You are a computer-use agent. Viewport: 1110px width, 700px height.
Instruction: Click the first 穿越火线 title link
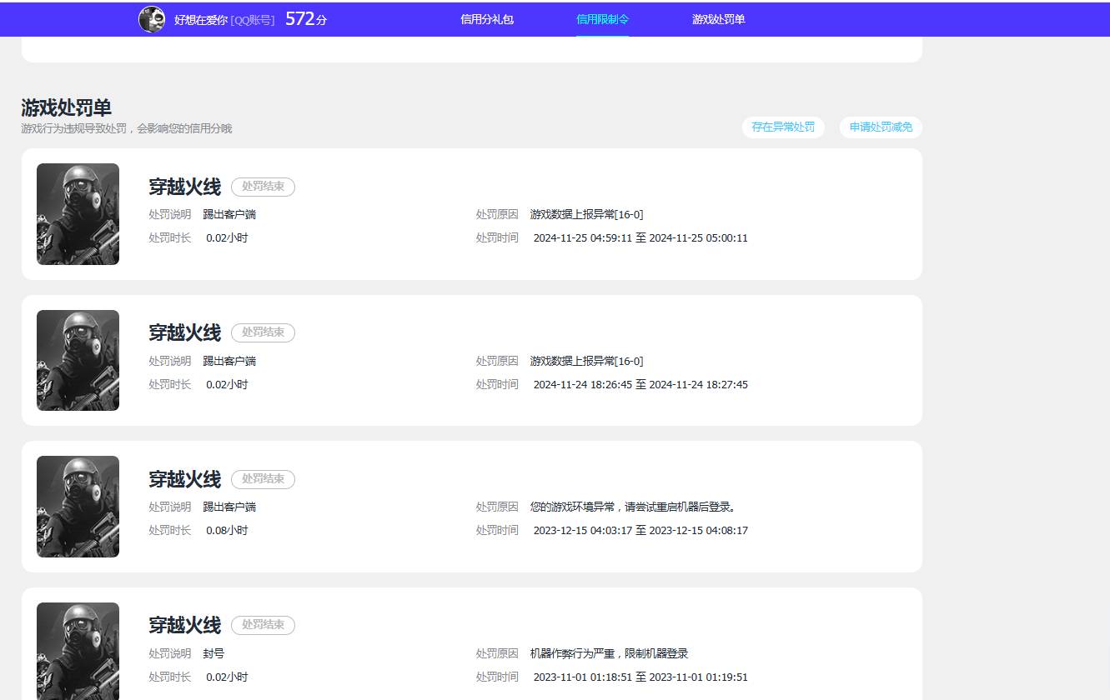pyautogui.click(x=184, y=187)
